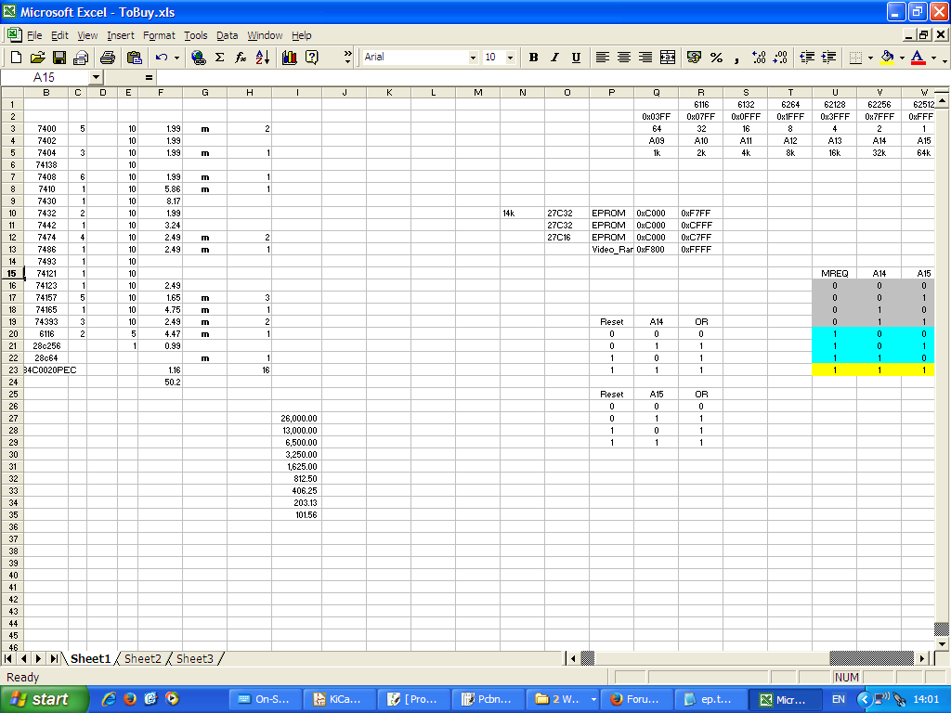Viewport: 951px width, 713px height.
Task: Click the AutoSum sigma icon
Action: pyautogui.click(x=220, y=58)
